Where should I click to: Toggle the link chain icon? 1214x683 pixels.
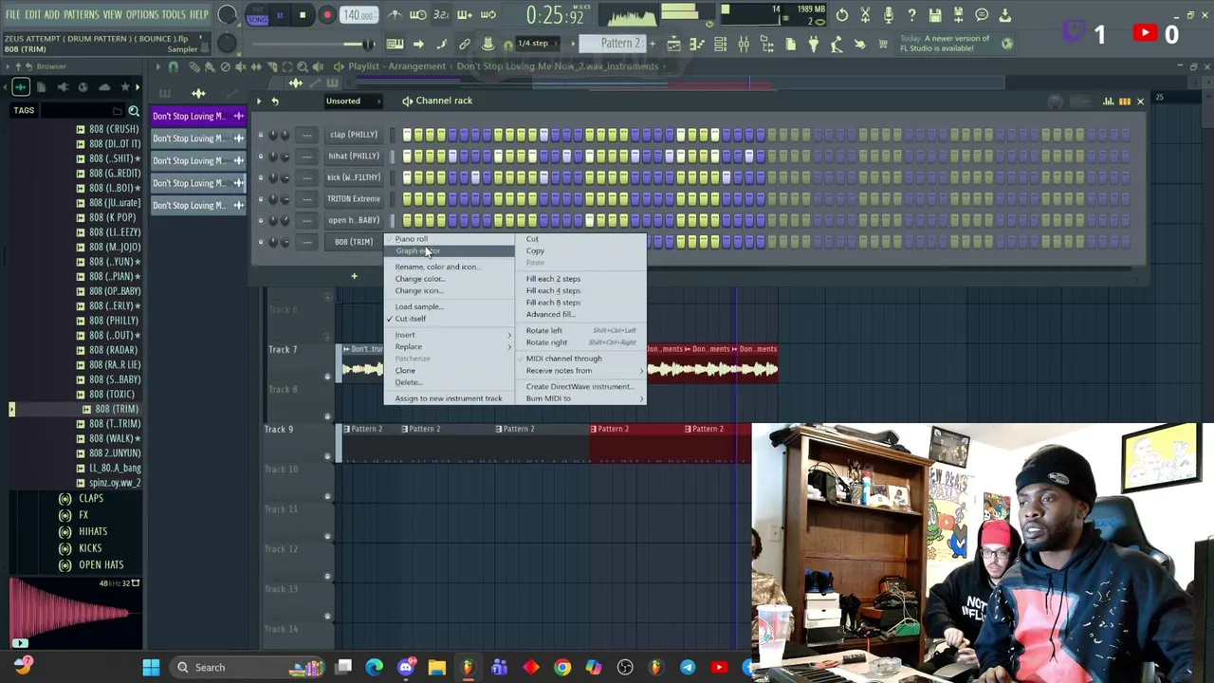click(465, 44)
